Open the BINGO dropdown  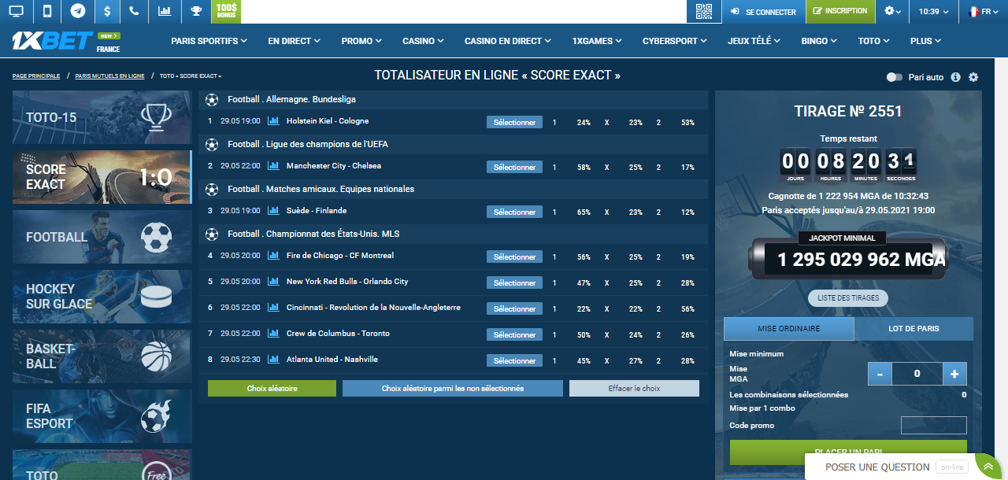point(820,41)
